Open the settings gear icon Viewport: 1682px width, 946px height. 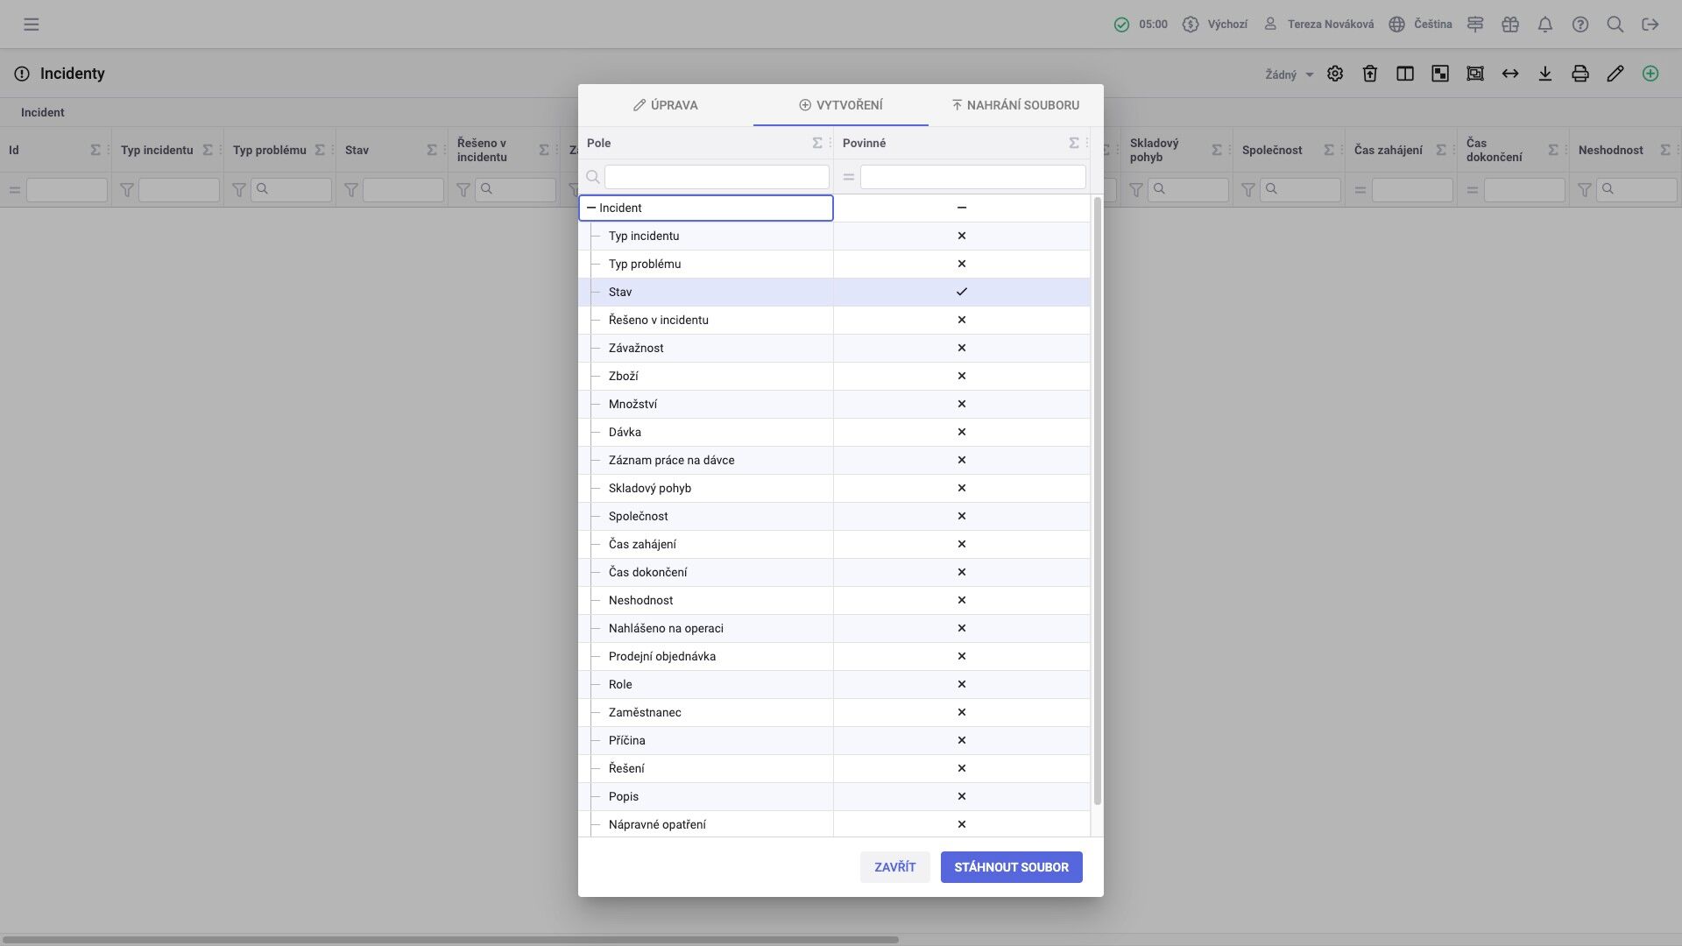pos(1334,74)
